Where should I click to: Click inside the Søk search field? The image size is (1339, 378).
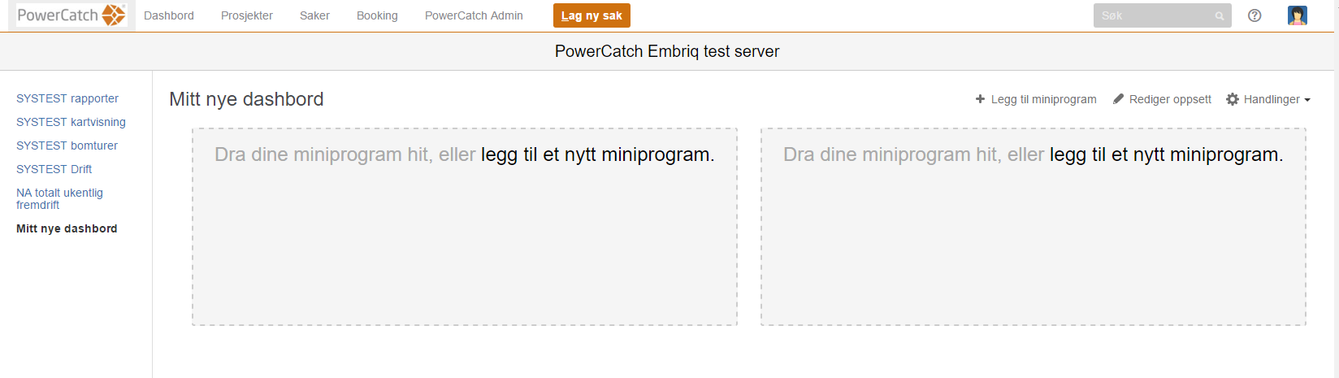1154,15
